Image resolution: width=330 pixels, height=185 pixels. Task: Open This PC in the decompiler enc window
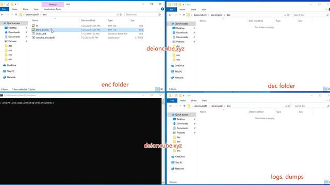179,163
